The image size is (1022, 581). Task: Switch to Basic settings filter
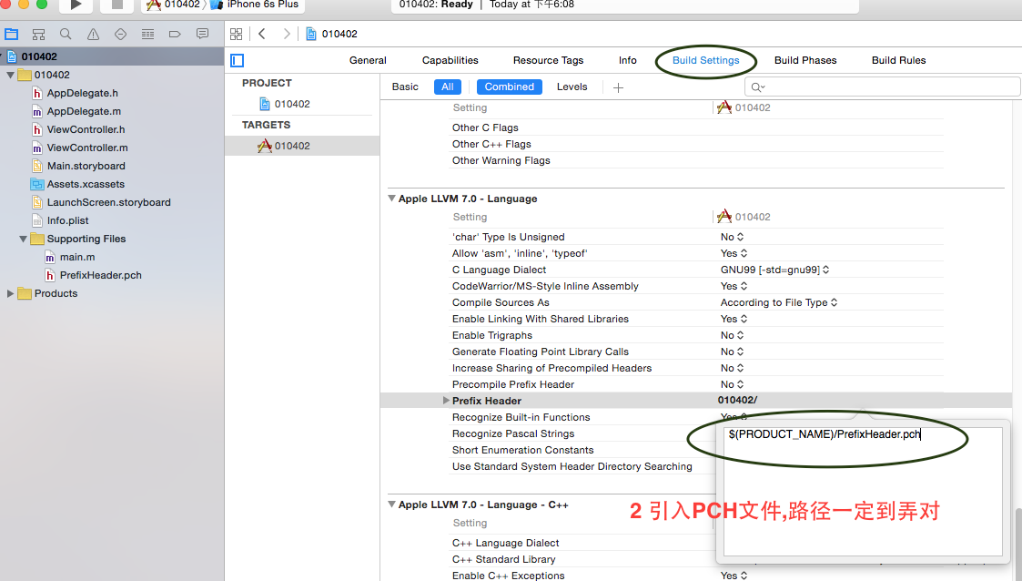coord(405,87)
